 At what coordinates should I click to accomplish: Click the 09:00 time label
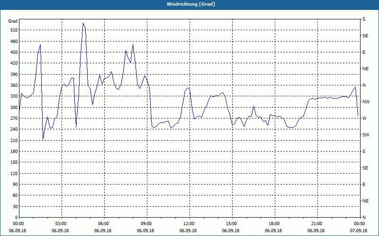coord(146,224)
